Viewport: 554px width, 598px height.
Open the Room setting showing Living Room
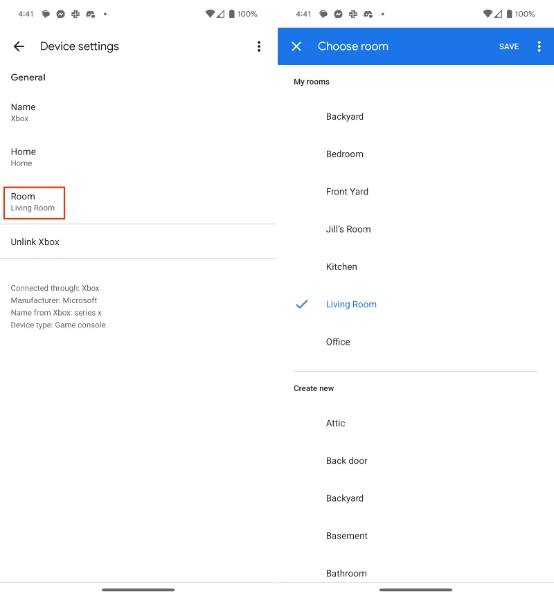pos(34,202)
